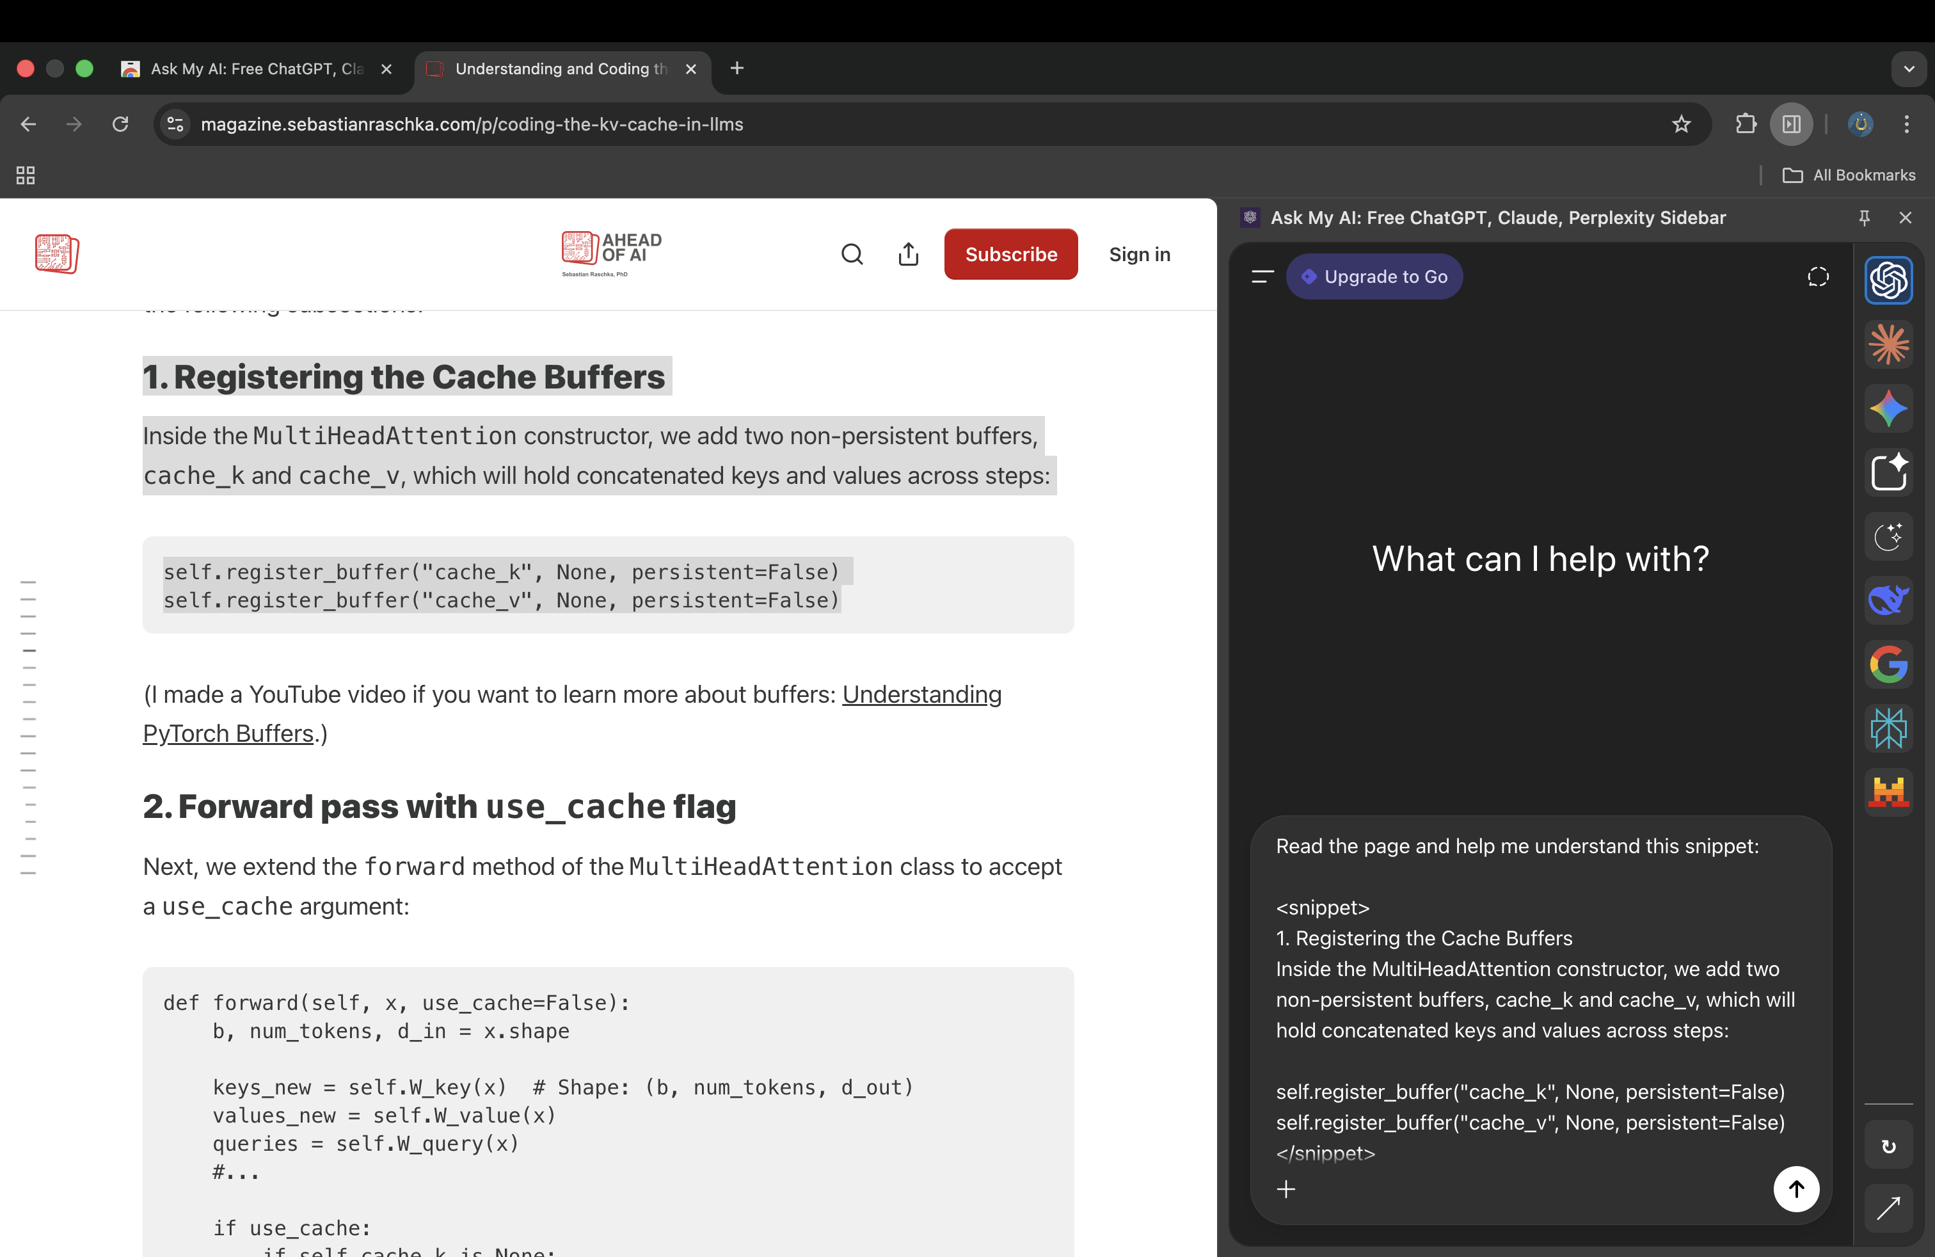Toggle the bookmark star for this page

pos(1680,124)
